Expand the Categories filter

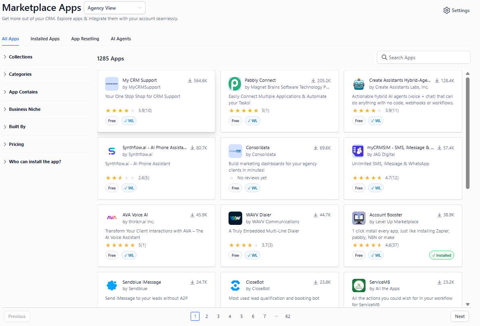(46, 75)
